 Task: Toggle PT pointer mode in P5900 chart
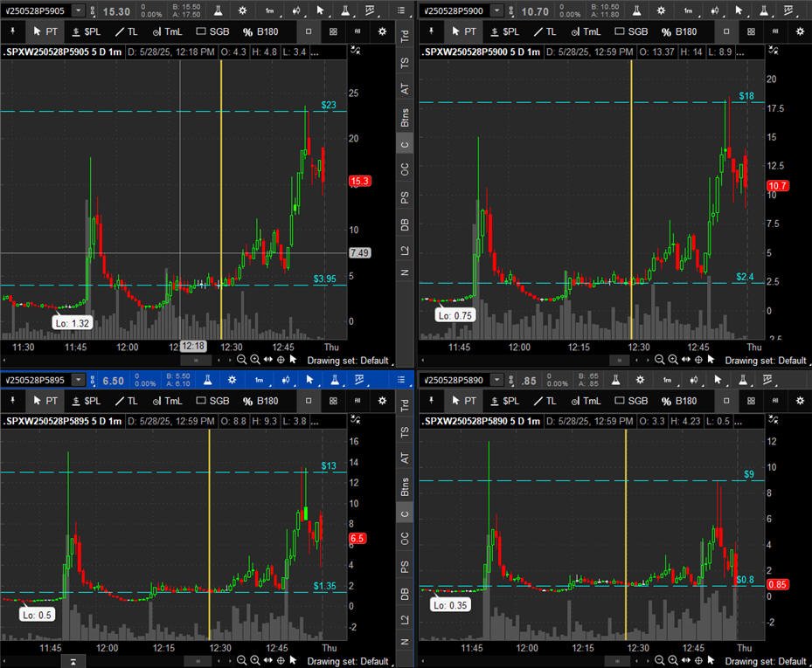[x=464, y=31]
